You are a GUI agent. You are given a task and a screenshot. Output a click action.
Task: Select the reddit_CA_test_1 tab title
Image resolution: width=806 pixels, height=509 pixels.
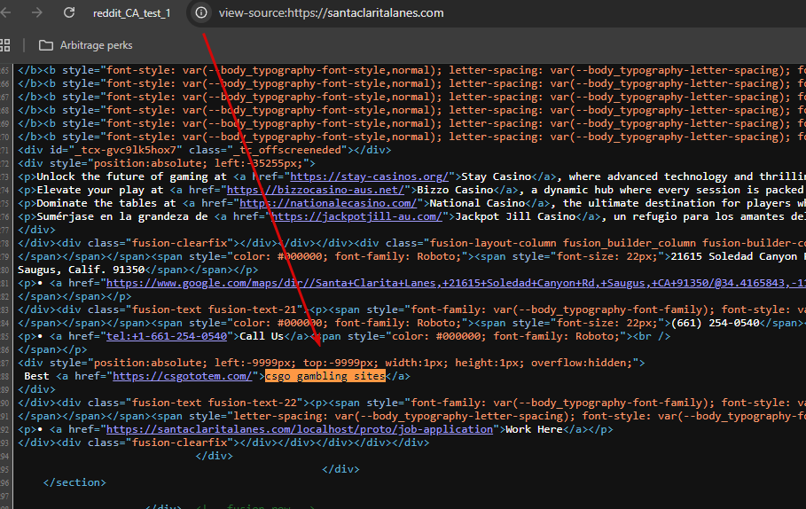click(131, 12)
